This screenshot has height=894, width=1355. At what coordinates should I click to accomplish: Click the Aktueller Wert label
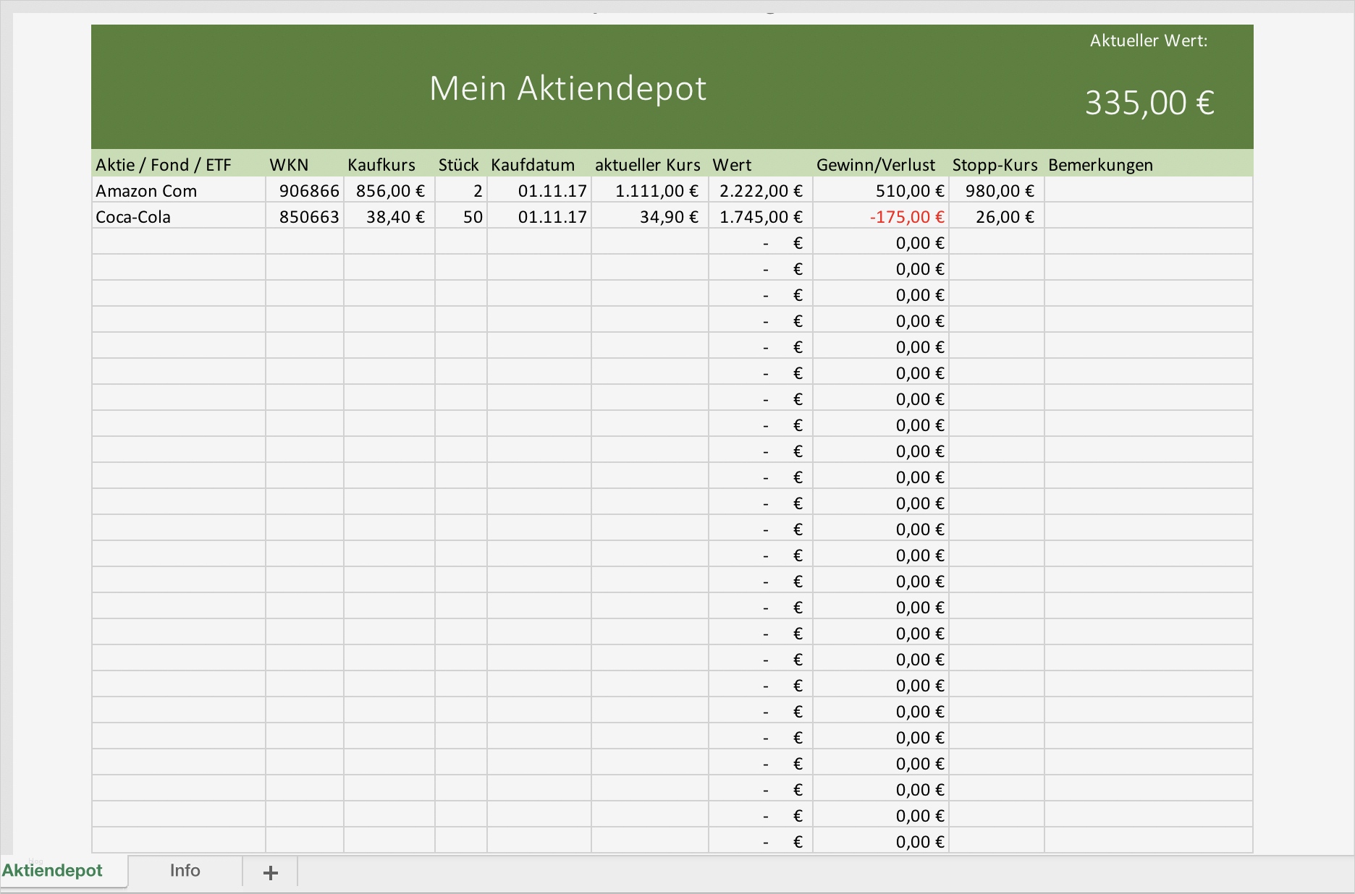(x=1149, y=41)
